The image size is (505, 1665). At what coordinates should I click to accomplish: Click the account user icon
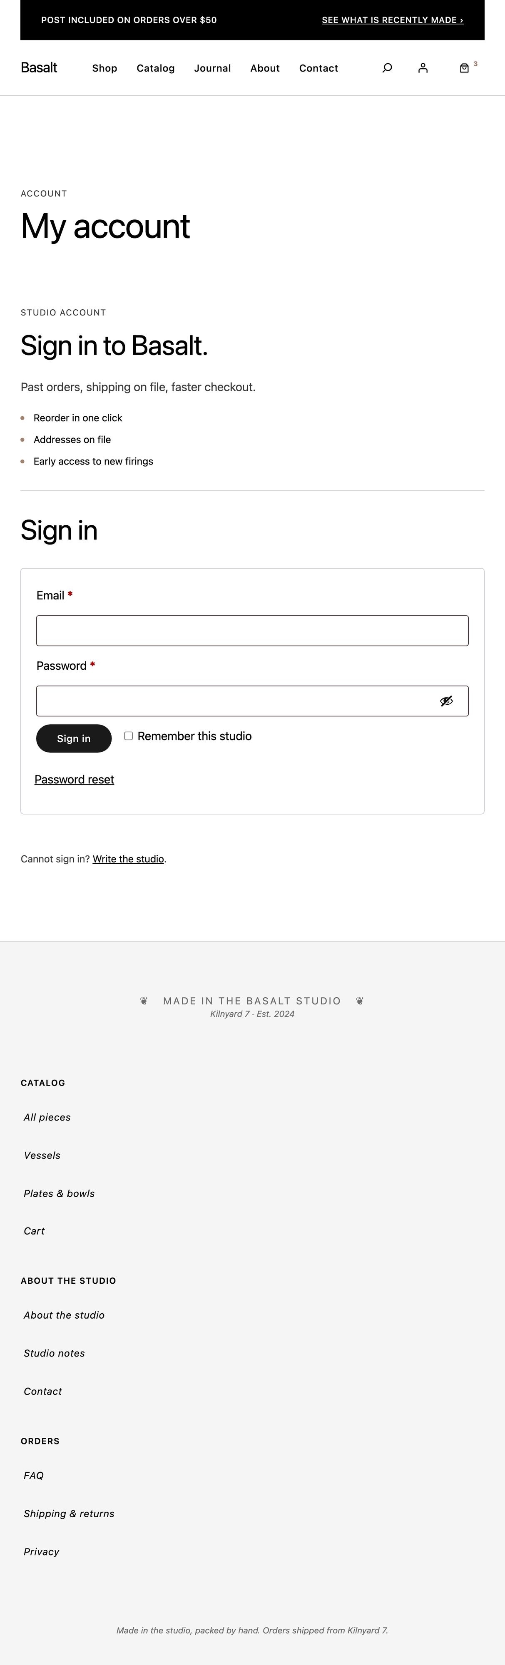pyautogui.click(x=423, y=68)
